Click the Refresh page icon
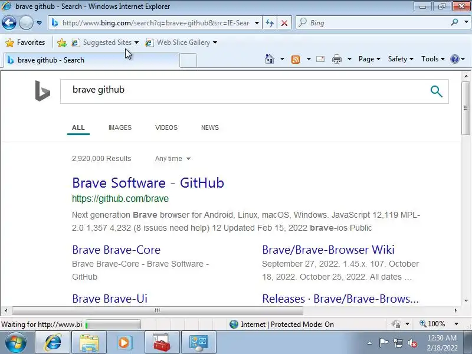 [x=270, y=23]
